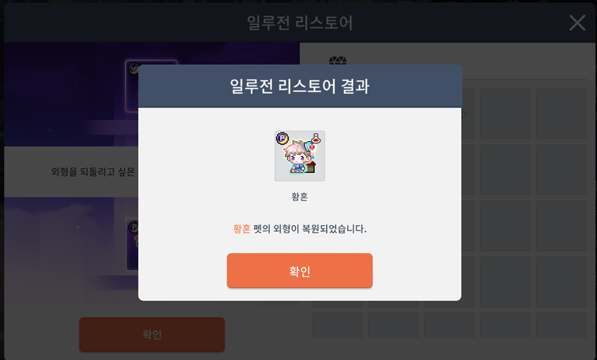This screenshot has width=597, height=360.
Task: Select the lower P-badged pet slot behind the dialog
Action: (132, 245)
